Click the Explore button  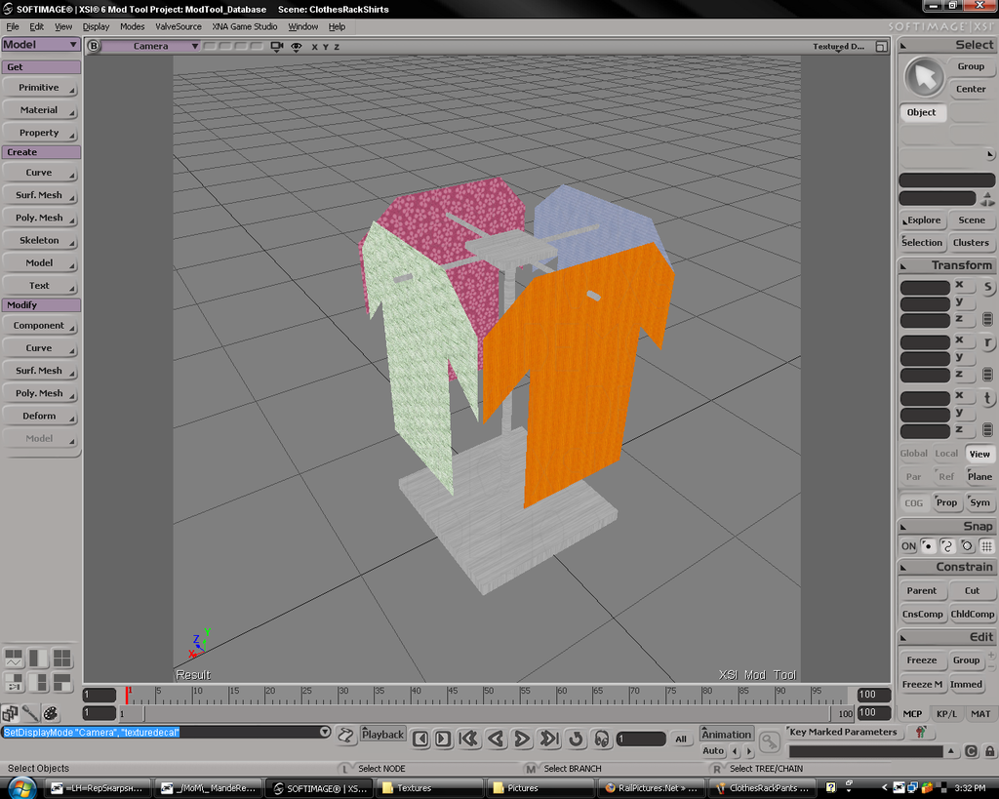922,220
